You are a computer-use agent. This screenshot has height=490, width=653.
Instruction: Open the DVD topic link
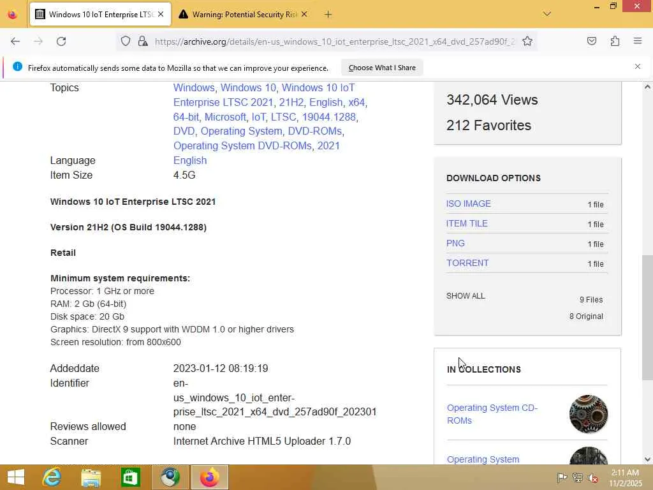point(184,131)
